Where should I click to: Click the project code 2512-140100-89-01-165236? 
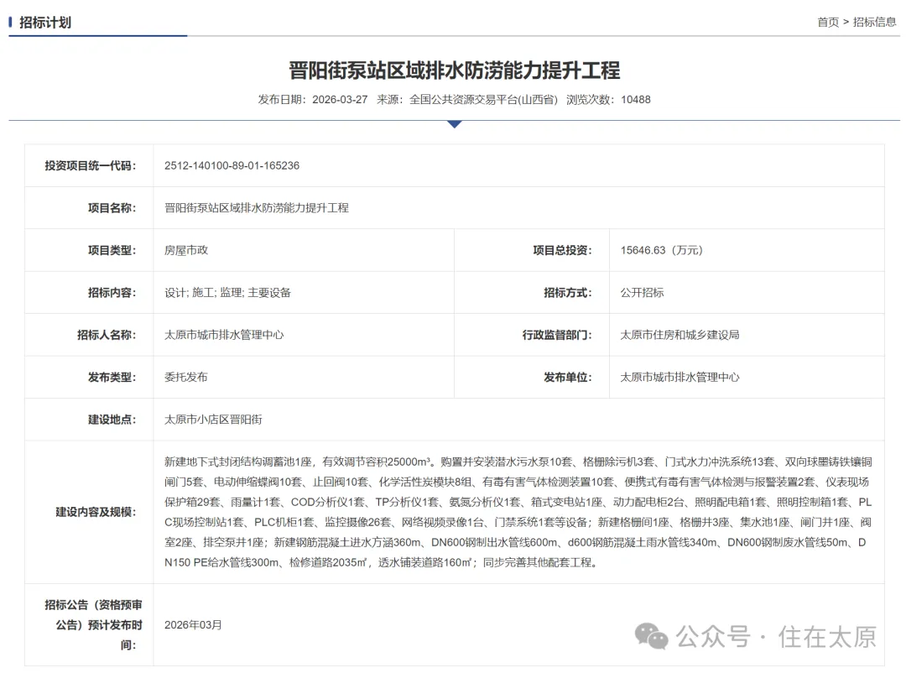click(232, 165)
